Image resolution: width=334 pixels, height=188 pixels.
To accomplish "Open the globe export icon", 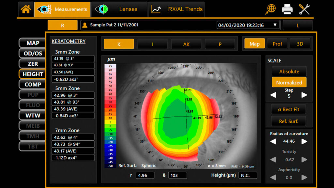I will tap(270, 9).
